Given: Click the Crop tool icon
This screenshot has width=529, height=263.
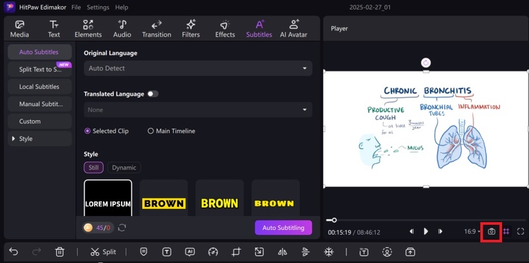Looking at the screenshot, I should [x=236, y=252].
